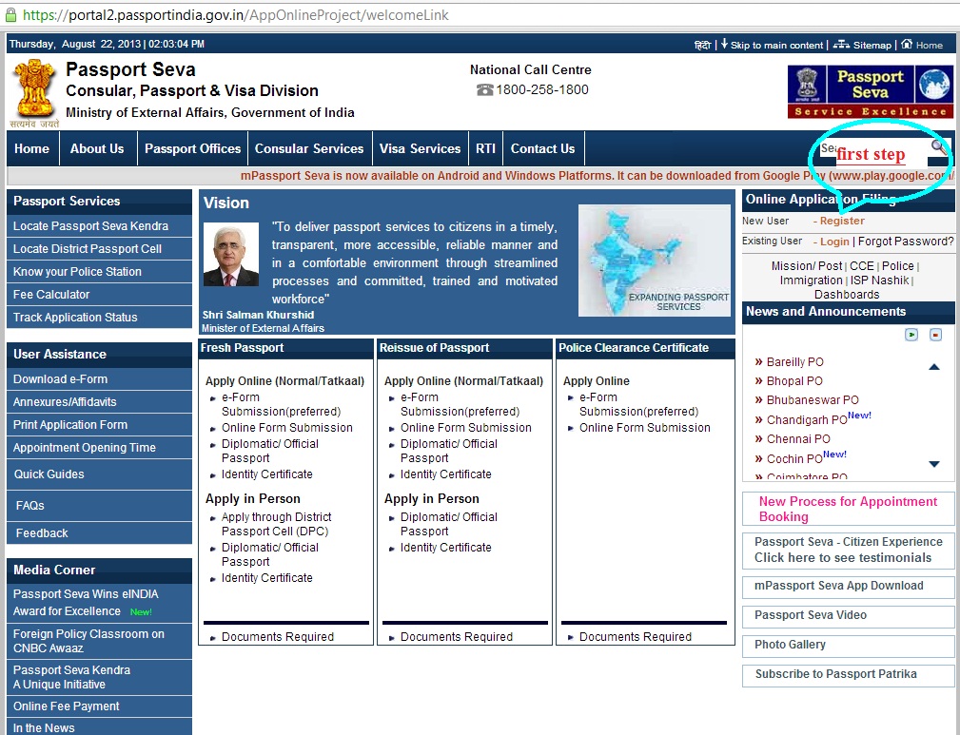
Task: Click the New User Register link
Action: click(x=842, y=221)
